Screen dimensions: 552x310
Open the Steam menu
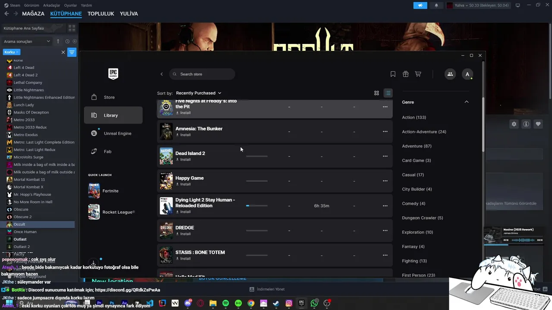point(13,5)
